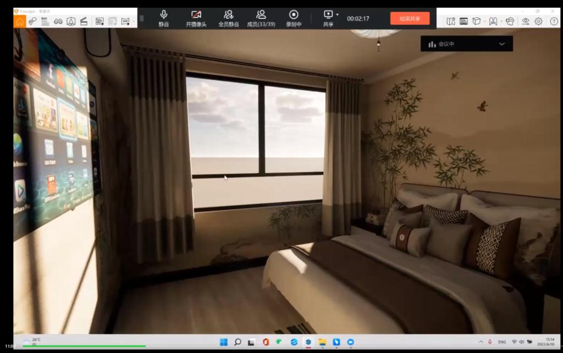Viewport: 563px width, 353px height.
Task: Click the VR headset icon
Action: click(x=510, y=21)
